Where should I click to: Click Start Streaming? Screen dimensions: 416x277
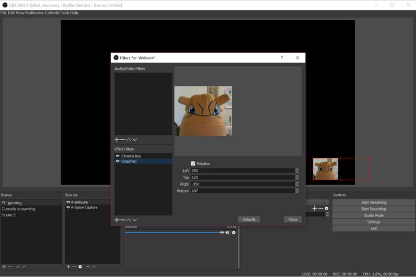[x=374, y=202]
